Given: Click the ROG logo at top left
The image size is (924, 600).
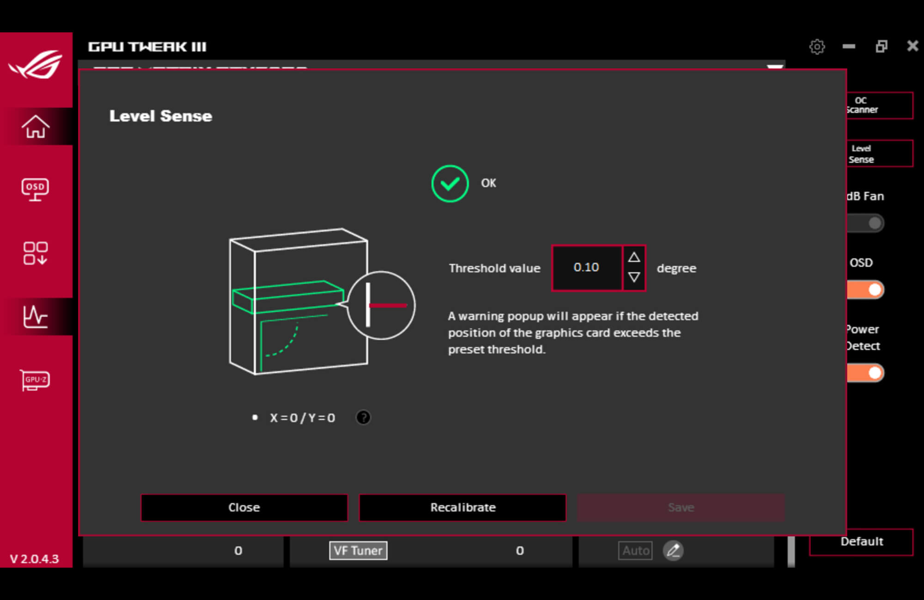Looking at the screenshot, I should (36, 65).
